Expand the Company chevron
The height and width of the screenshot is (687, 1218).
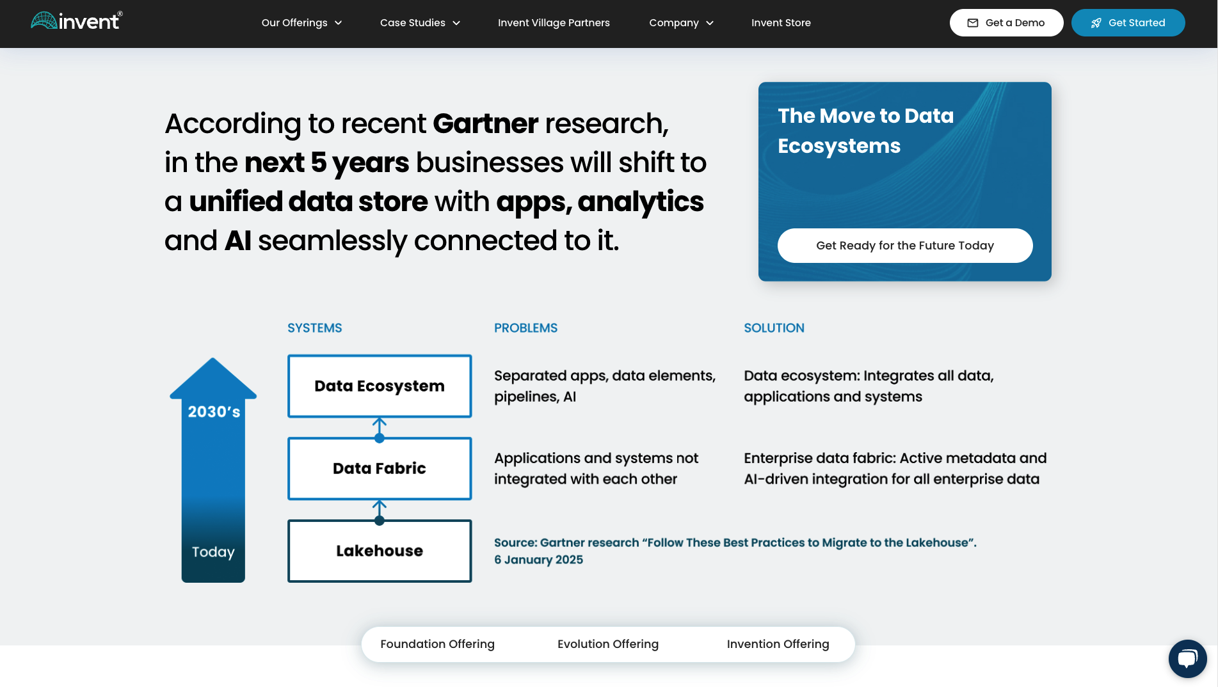point(710,23)
